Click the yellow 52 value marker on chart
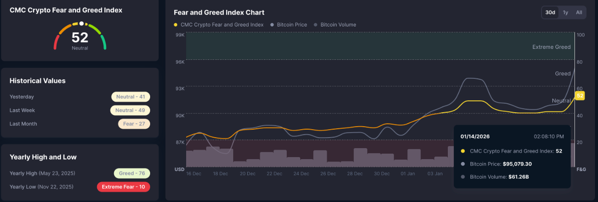The image size is (598, 202). pos(580,95)
